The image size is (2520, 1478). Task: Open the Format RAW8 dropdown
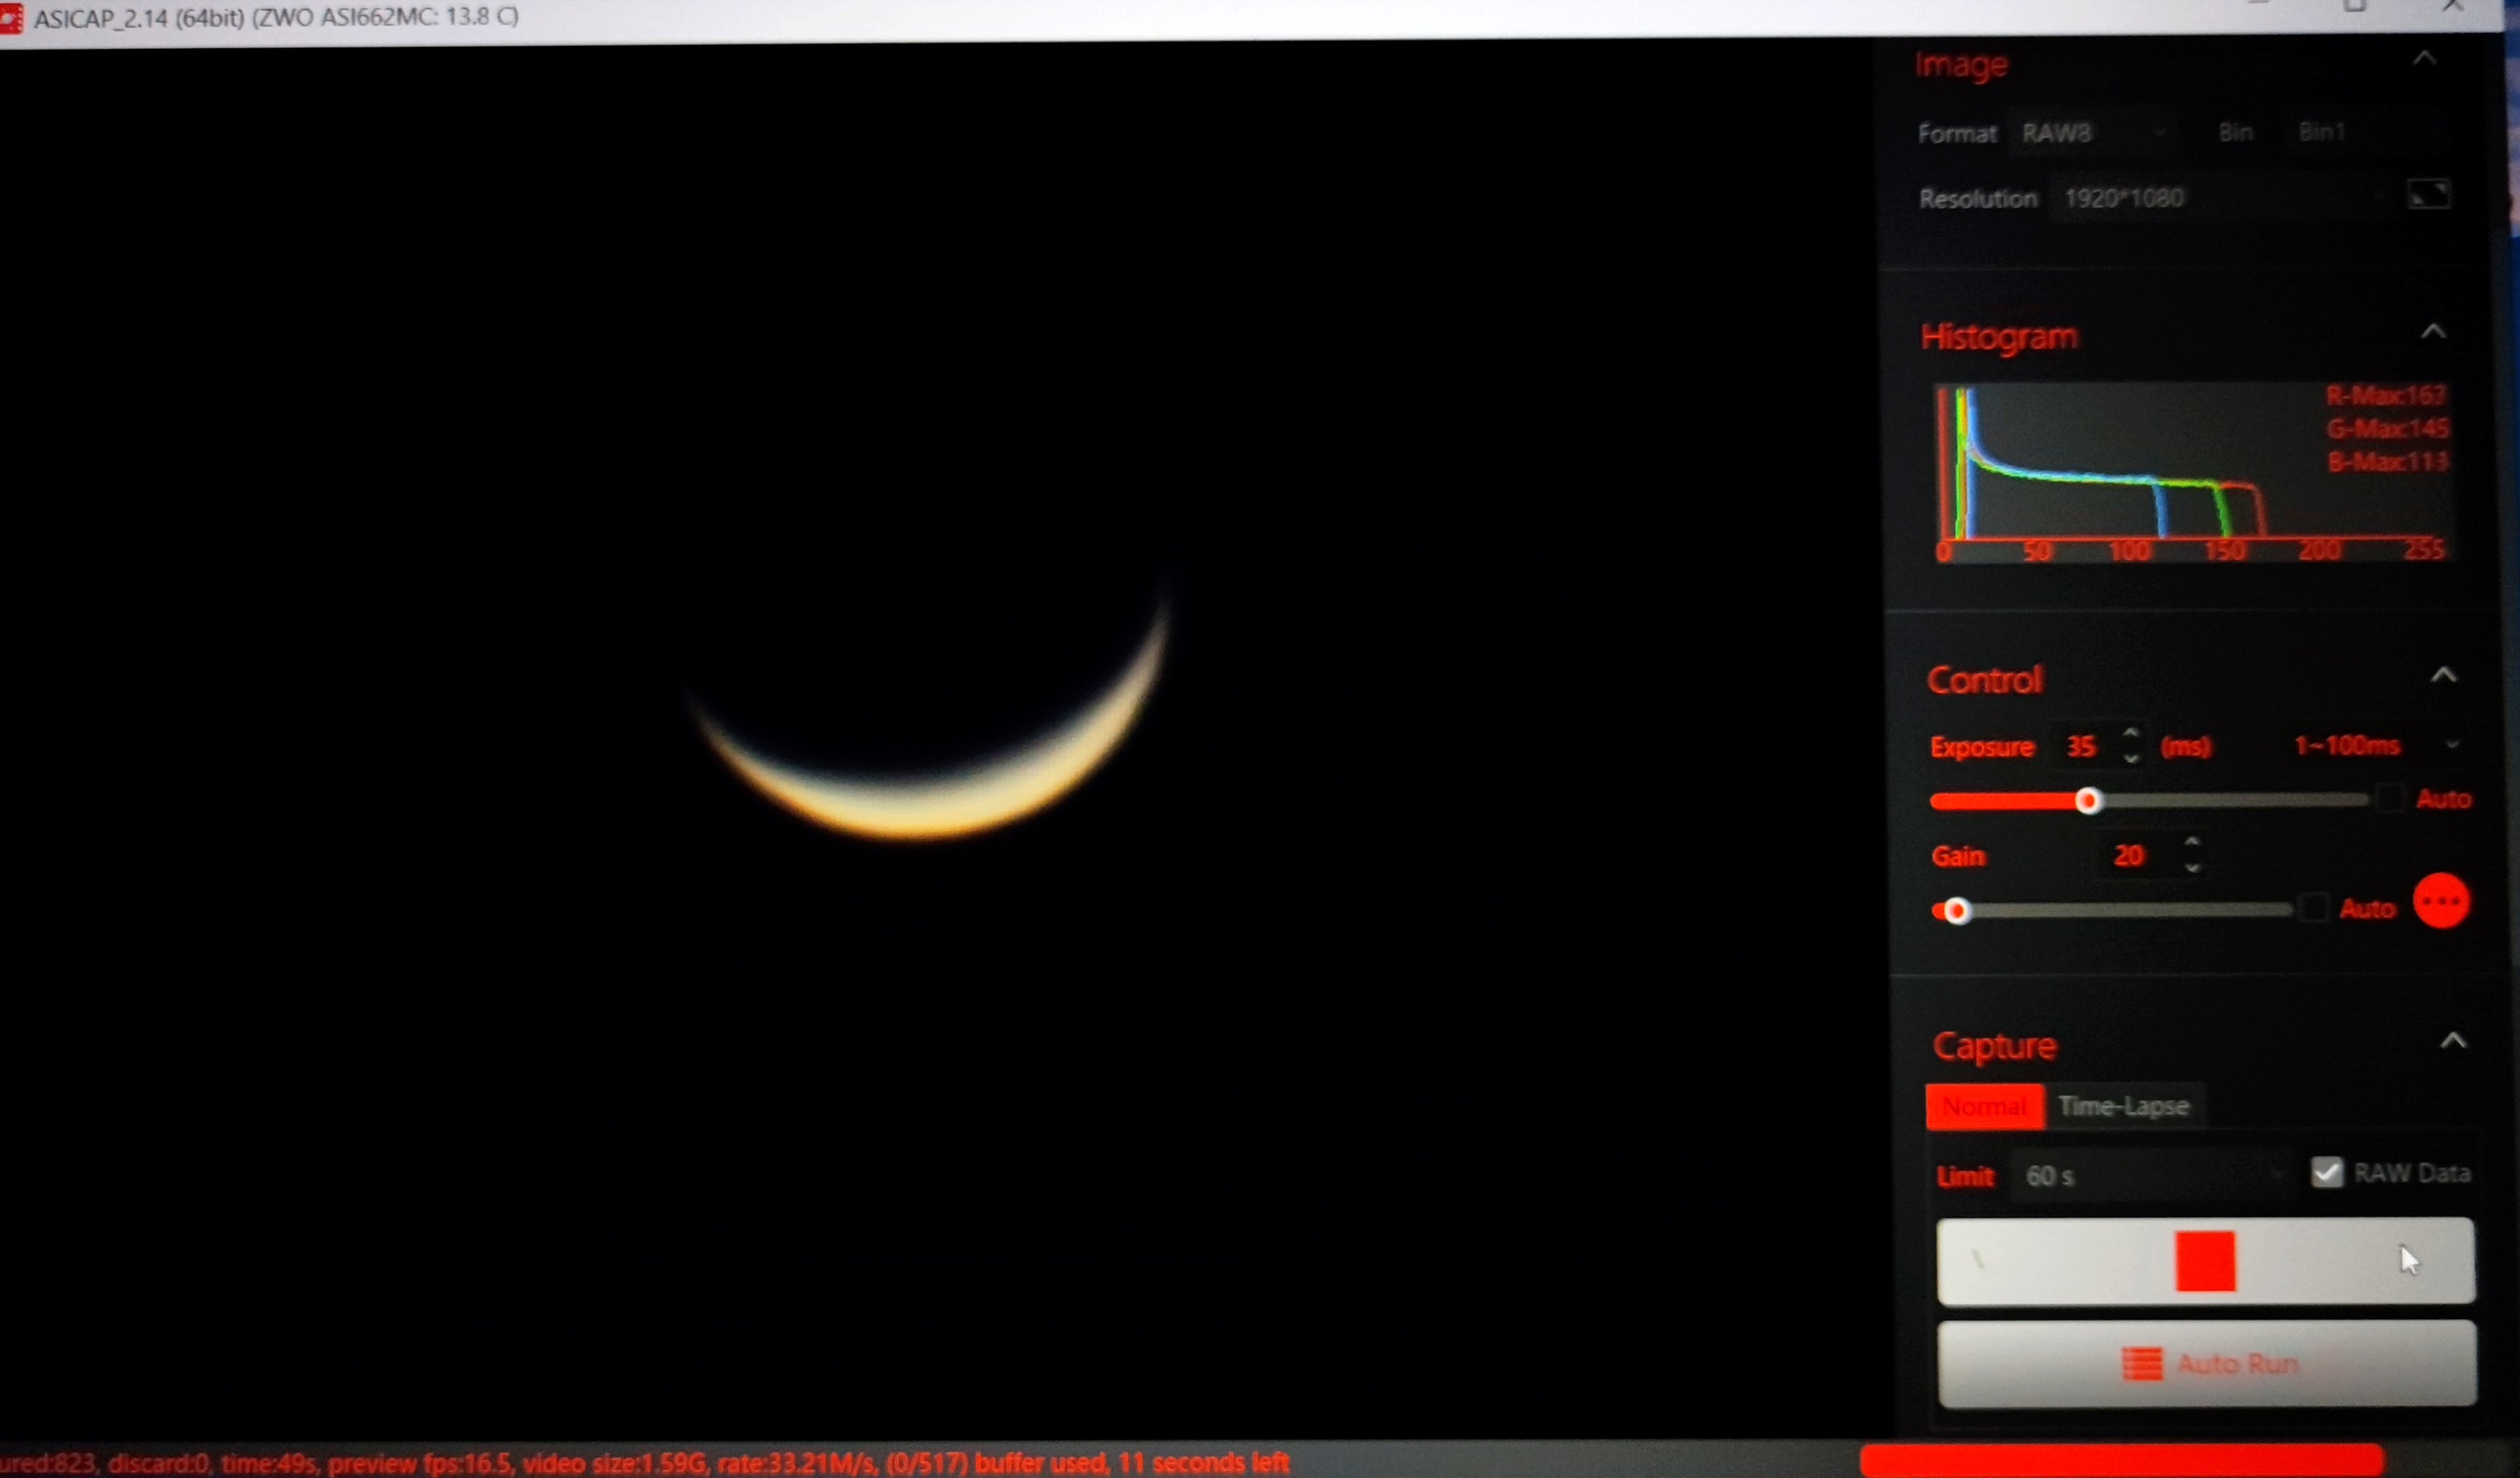[x=2093, y=132]
